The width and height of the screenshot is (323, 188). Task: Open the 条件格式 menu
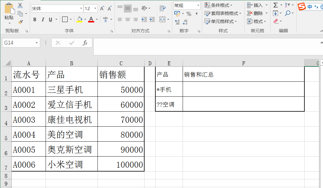218,5
